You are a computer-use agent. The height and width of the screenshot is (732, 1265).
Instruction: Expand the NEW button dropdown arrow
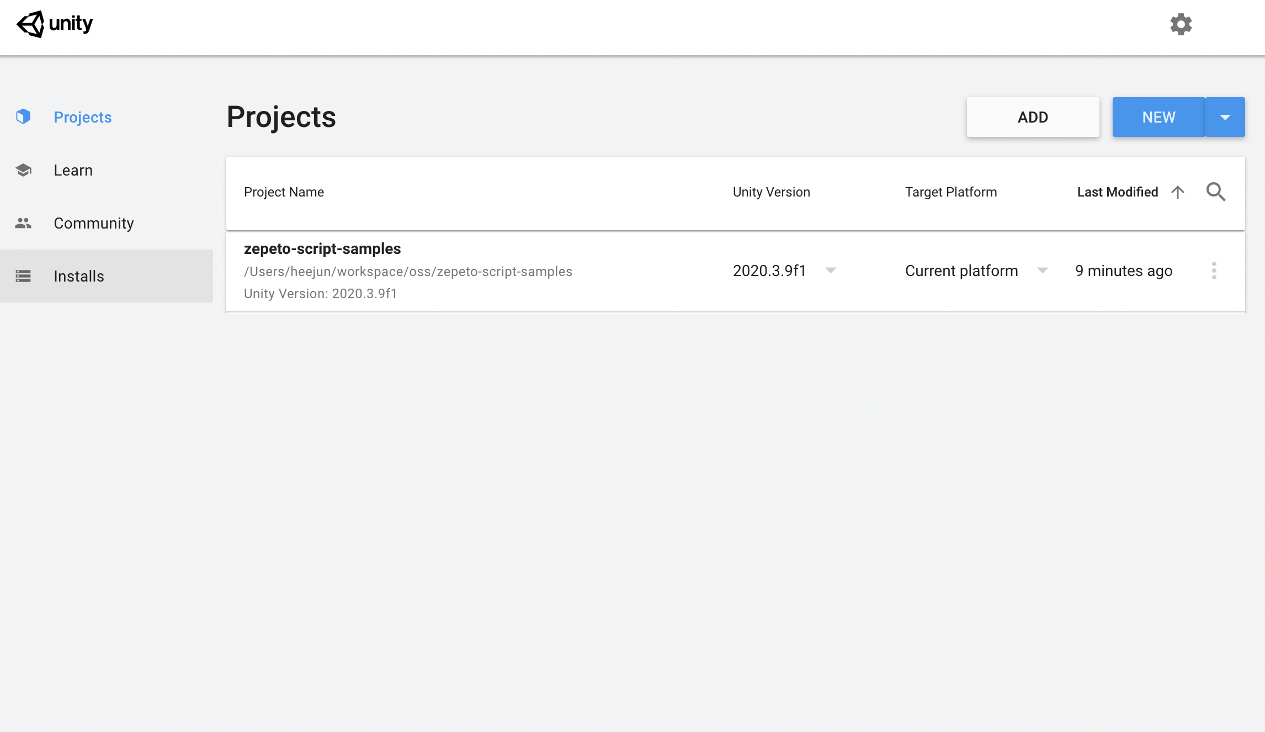click(1225, 117)
